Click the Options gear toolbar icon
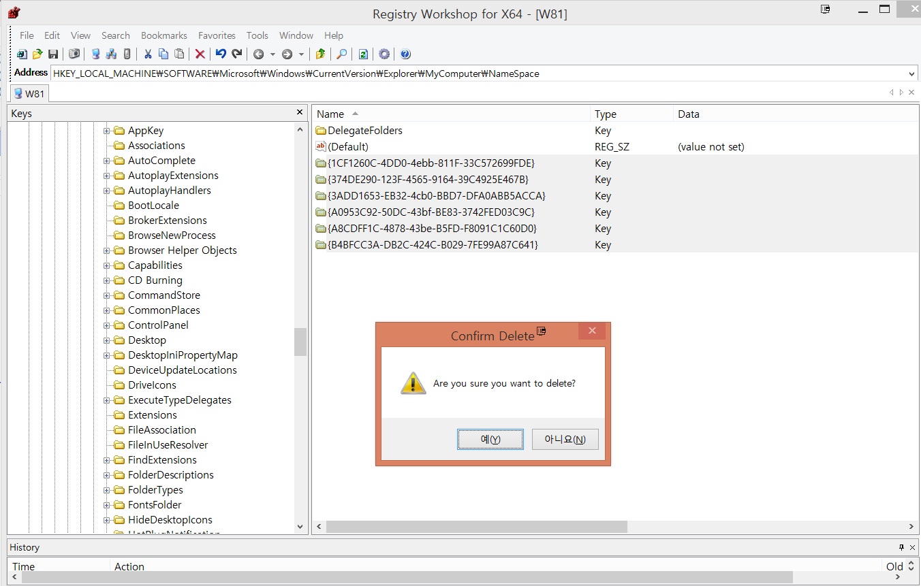 pyautogui.click(x=384, y=54)
